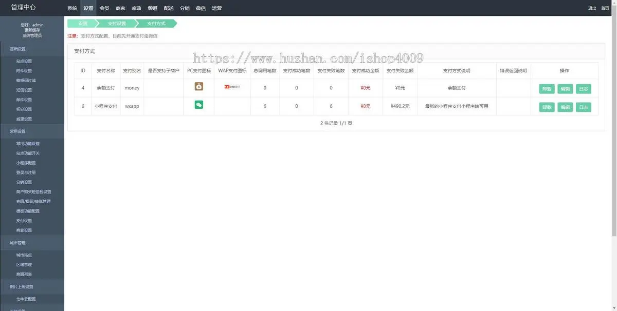
Task: Click the 更新缓存 link in the sidebar
Action: (32, 30)
